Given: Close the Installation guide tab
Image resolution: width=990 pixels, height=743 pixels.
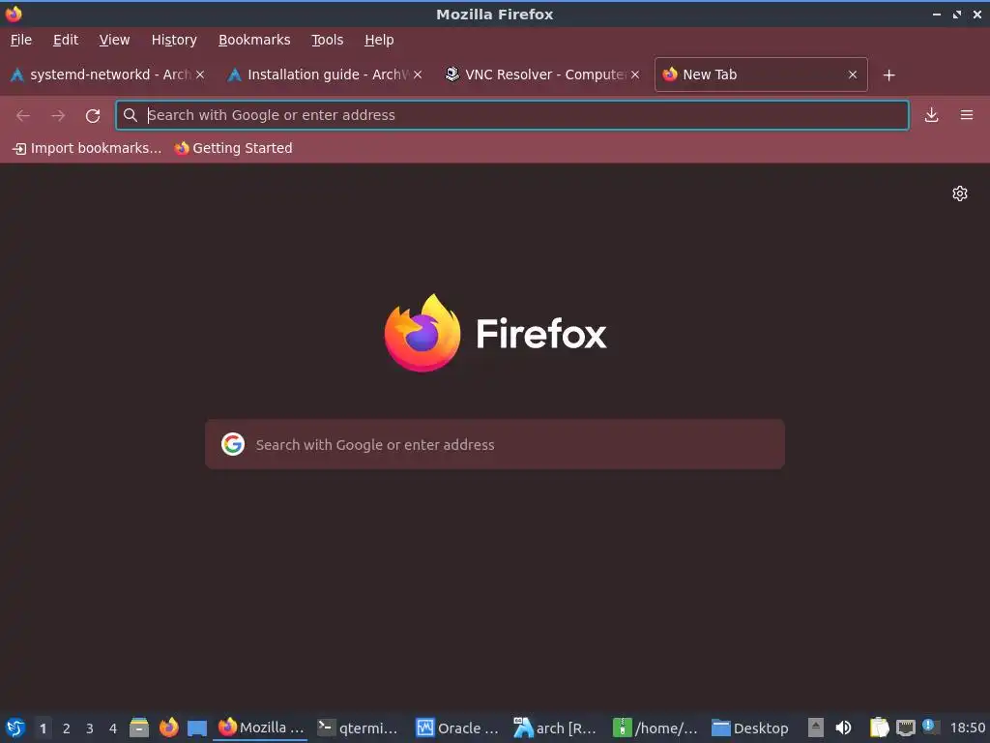Looking at the screenshot, I should (418, 74).
